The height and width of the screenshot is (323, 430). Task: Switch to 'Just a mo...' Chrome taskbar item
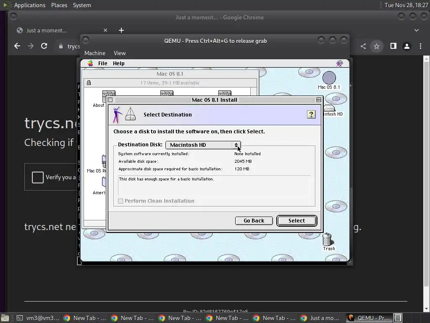click(x=321, y=318)
